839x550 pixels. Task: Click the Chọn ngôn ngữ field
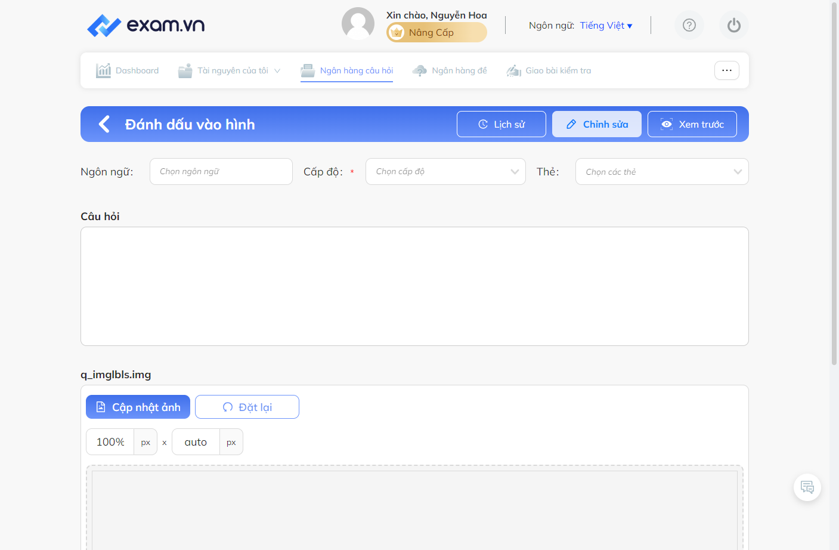[x=221, y=171]
